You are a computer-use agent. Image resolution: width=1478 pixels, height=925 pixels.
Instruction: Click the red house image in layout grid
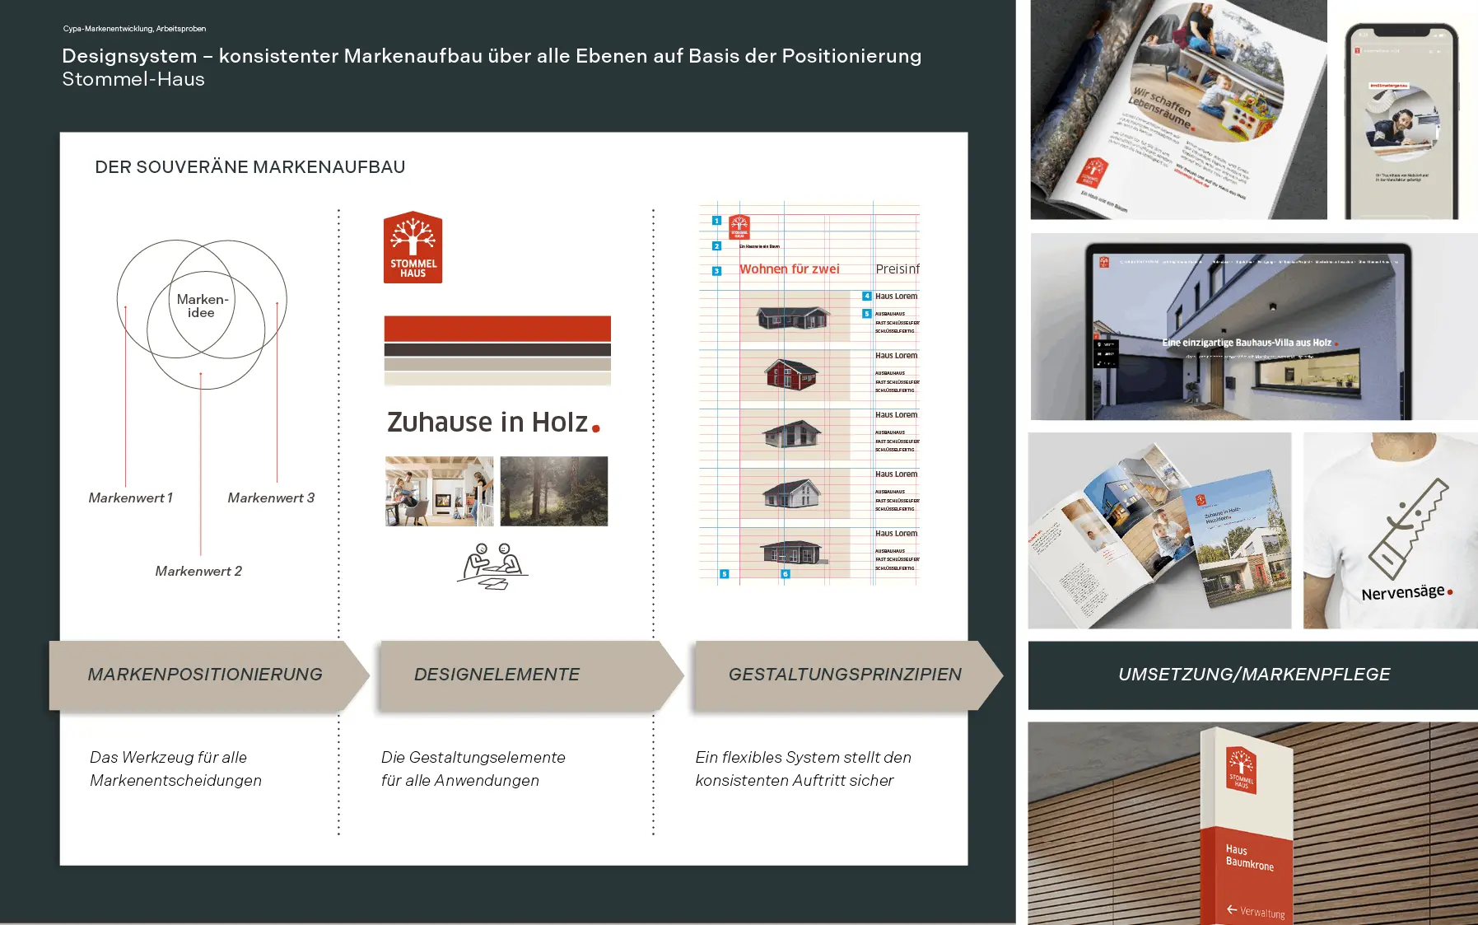point(791,374)
